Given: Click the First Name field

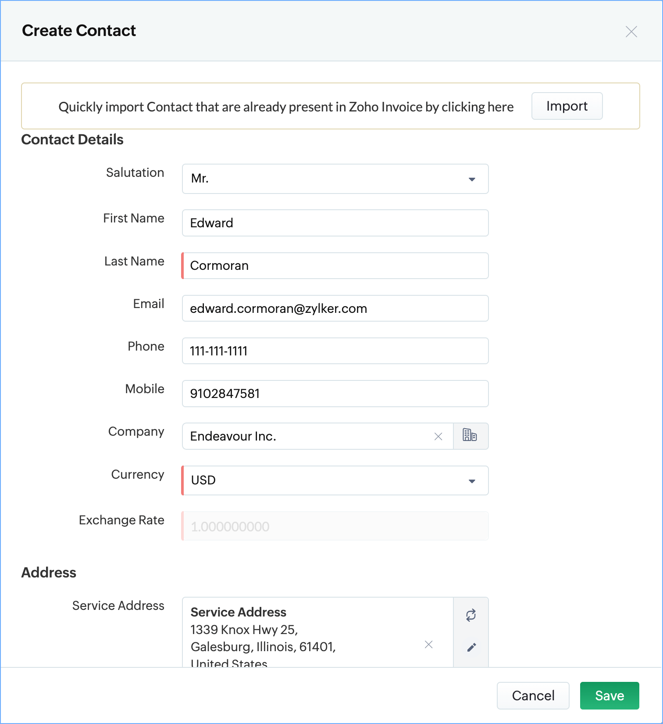Looking at the screenshot, I should click(x=335, y=223).
